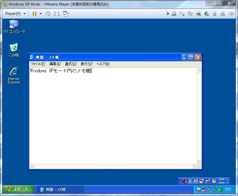Click the Safely Remove Hardware tray icon
Screen dimensions: 238x196
coord(214,189)
